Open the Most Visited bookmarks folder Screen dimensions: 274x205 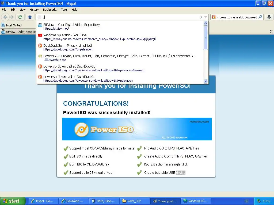pyautogui.click(x=12, y=25)
